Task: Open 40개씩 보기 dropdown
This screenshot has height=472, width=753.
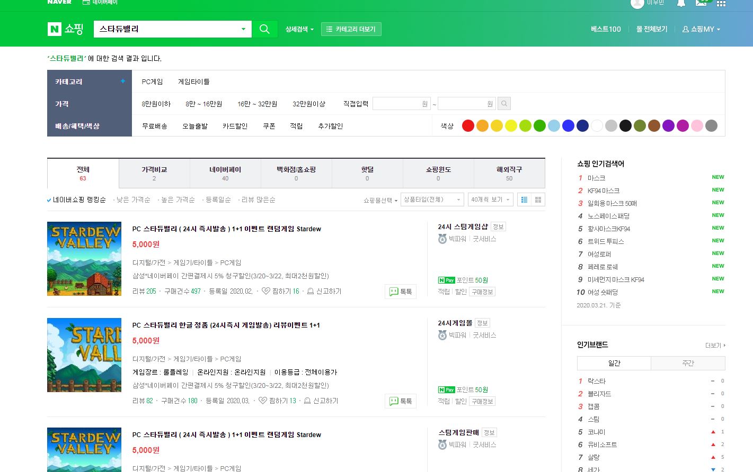Action: pyautogui.click(x=491, y=199)
